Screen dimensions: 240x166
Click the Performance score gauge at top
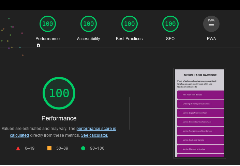48,24
